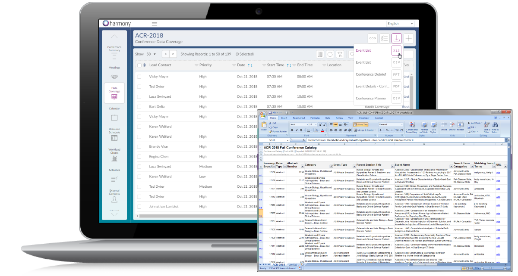
Task: Click the refresh records icon
Action: (x=330, y=54)
